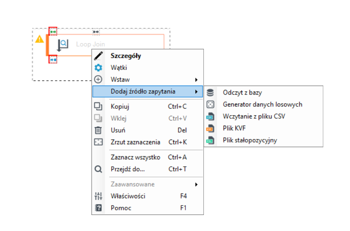Choose Generator danych losowych source
350x231 pixels.
click(x=263, y=104)
